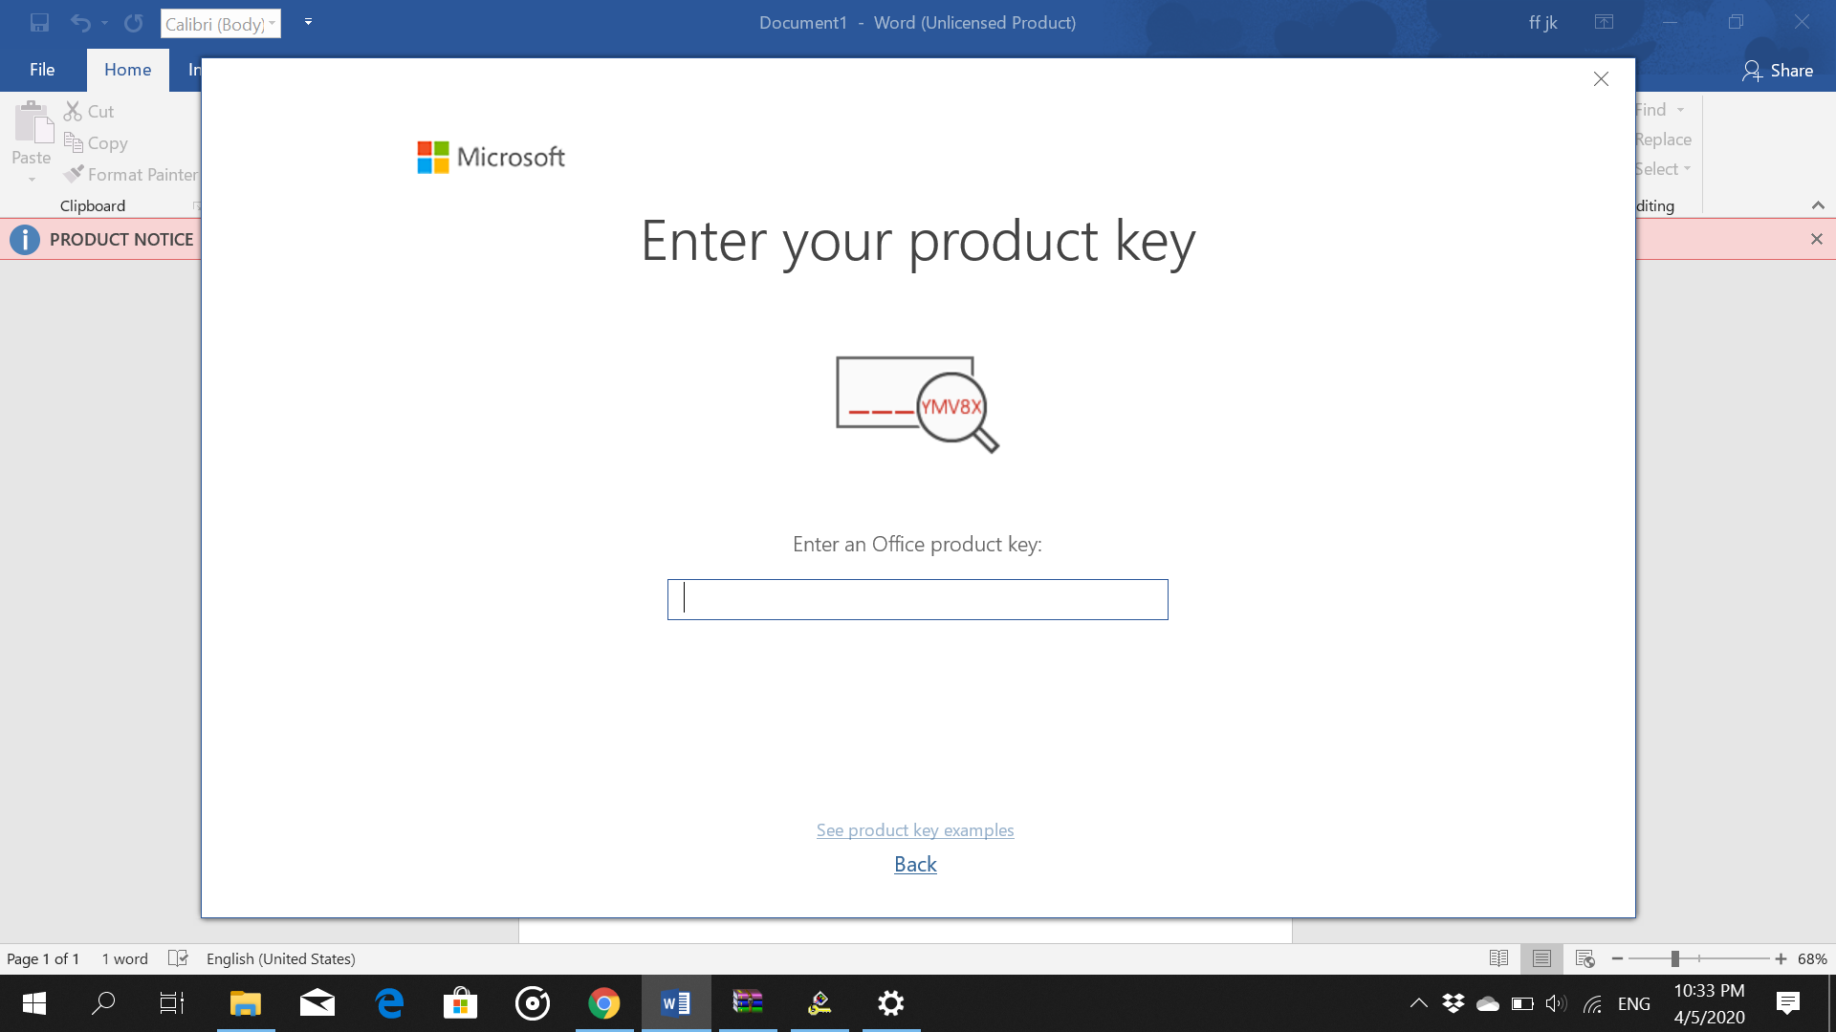Open See product key examples link

915,830
